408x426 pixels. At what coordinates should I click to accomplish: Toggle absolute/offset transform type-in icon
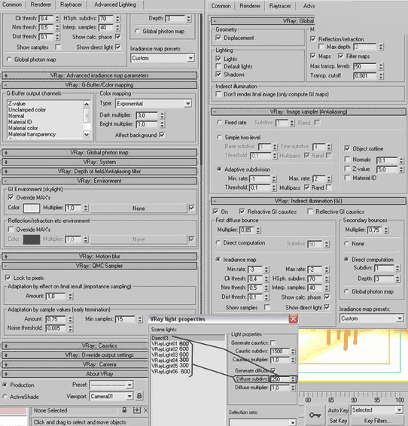pyautogui.click(x=137, y=410)
